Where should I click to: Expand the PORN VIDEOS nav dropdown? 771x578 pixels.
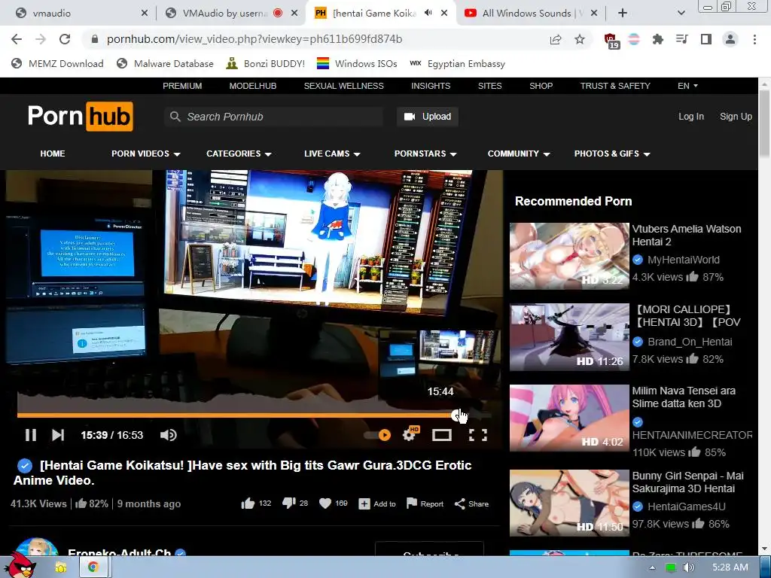coord(146,154)
